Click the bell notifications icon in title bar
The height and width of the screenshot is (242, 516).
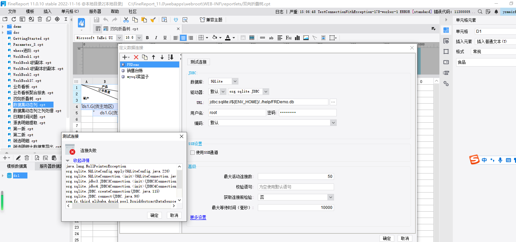click(496, 11)
